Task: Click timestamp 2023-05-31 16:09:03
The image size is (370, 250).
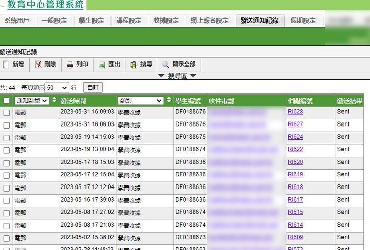Action: 88,112
